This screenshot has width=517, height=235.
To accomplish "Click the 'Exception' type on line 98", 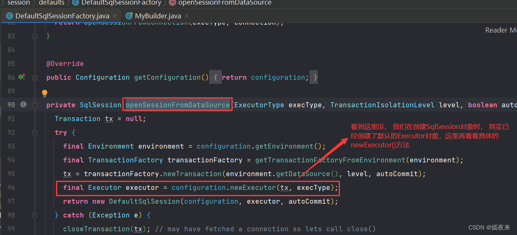I will pyautogui.click(x=111, y=215).
